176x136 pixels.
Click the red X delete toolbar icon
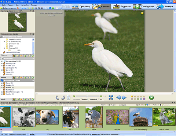coord(18,8)
